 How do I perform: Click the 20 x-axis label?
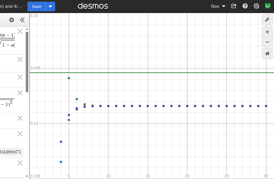(x=187, y=176)
